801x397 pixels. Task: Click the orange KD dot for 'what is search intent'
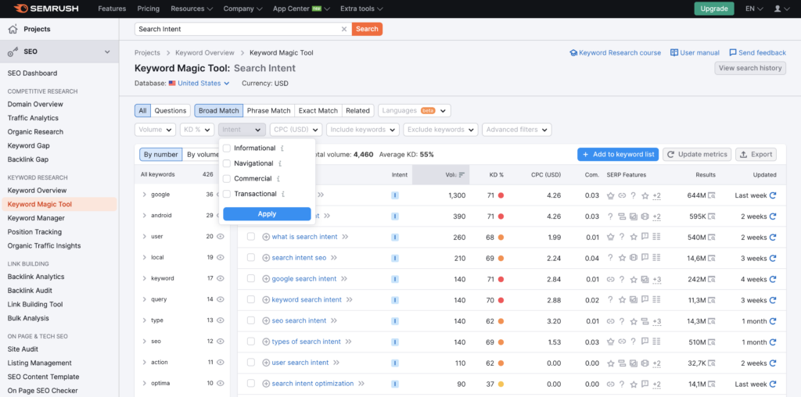501,238
